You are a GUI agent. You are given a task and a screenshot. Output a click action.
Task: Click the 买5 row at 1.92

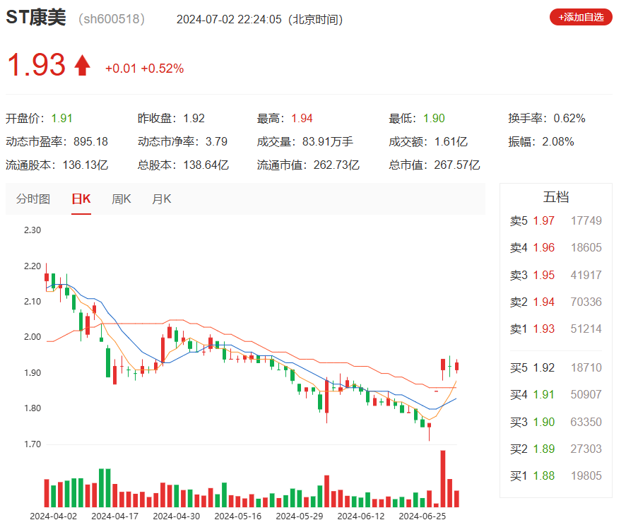[x=556, y=367]
